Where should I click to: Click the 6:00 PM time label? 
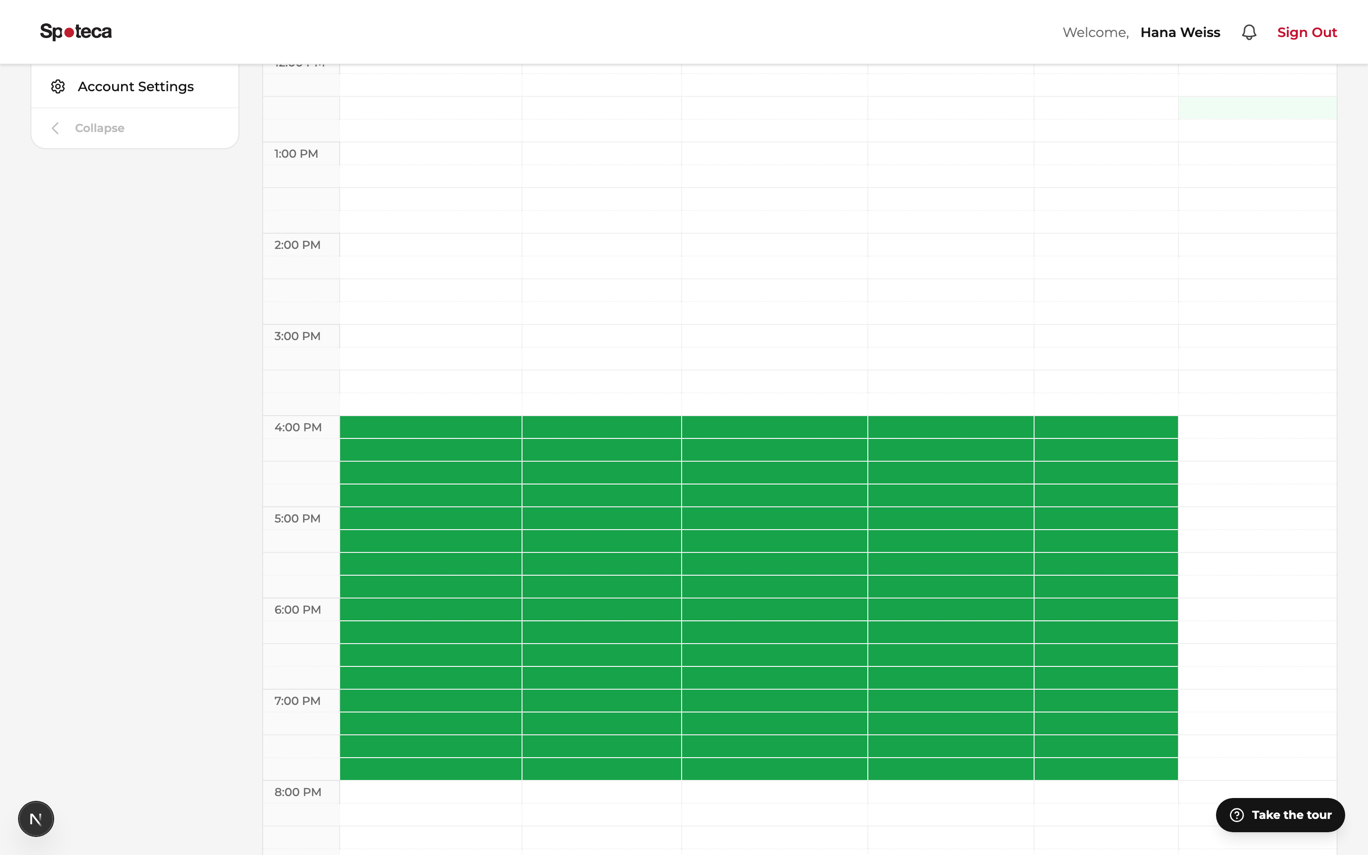pos(297,609)
